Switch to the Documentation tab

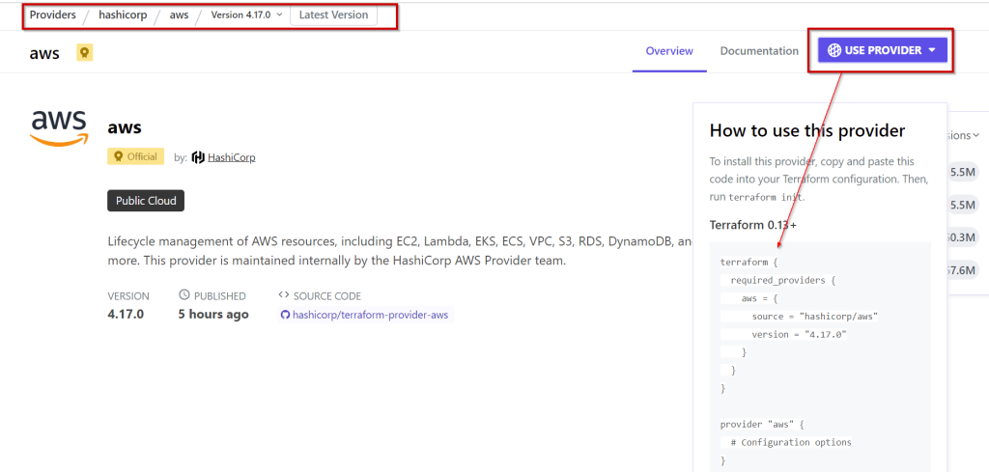pos(759,51)
